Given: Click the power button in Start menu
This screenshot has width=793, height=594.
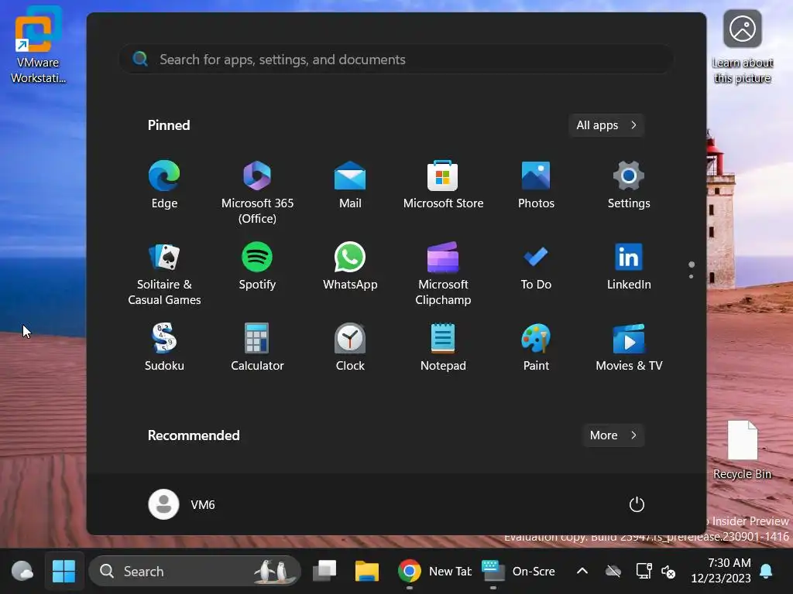Looking at the screenshot, I should click(637, 504).
